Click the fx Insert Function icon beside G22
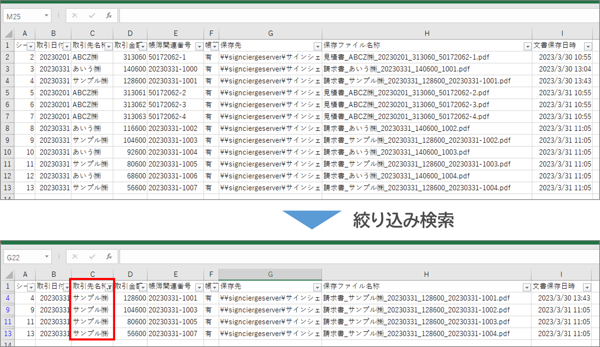 coord(109,257)
